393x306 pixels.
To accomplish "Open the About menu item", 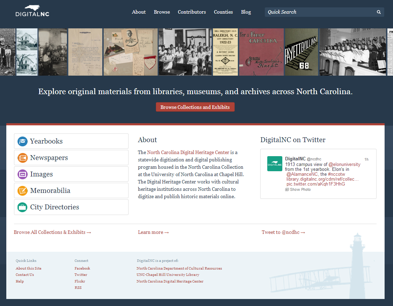I will tap(139, 12).
